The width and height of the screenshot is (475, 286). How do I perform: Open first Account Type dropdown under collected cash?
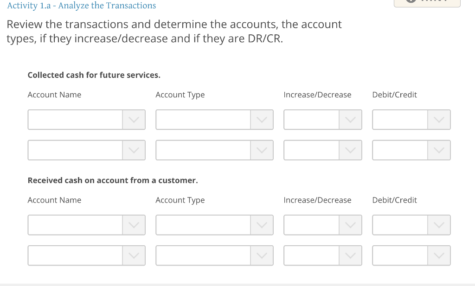click(x=262, y=120)
